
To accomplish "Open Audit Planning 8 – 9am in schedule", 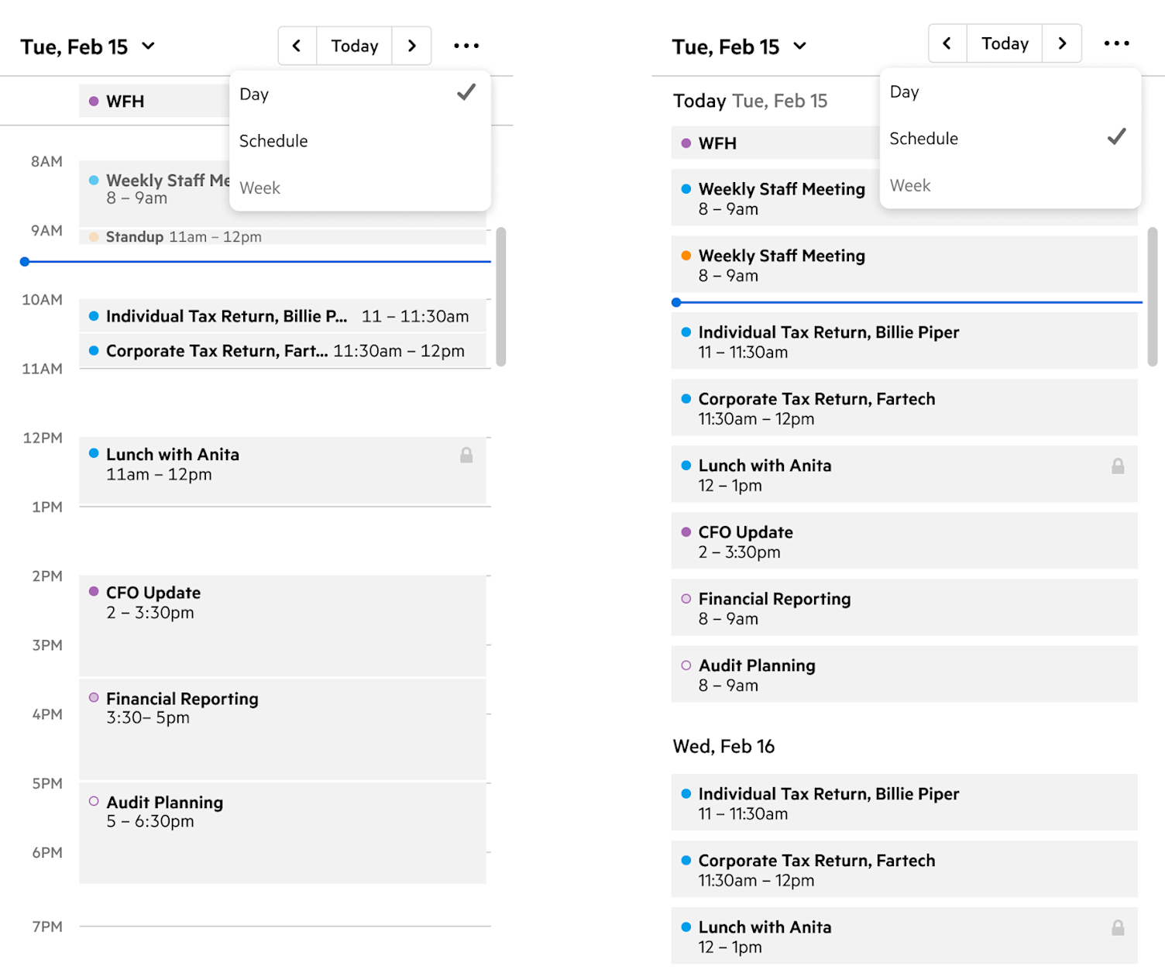I will pyautogui.click(x=905, y=674).
